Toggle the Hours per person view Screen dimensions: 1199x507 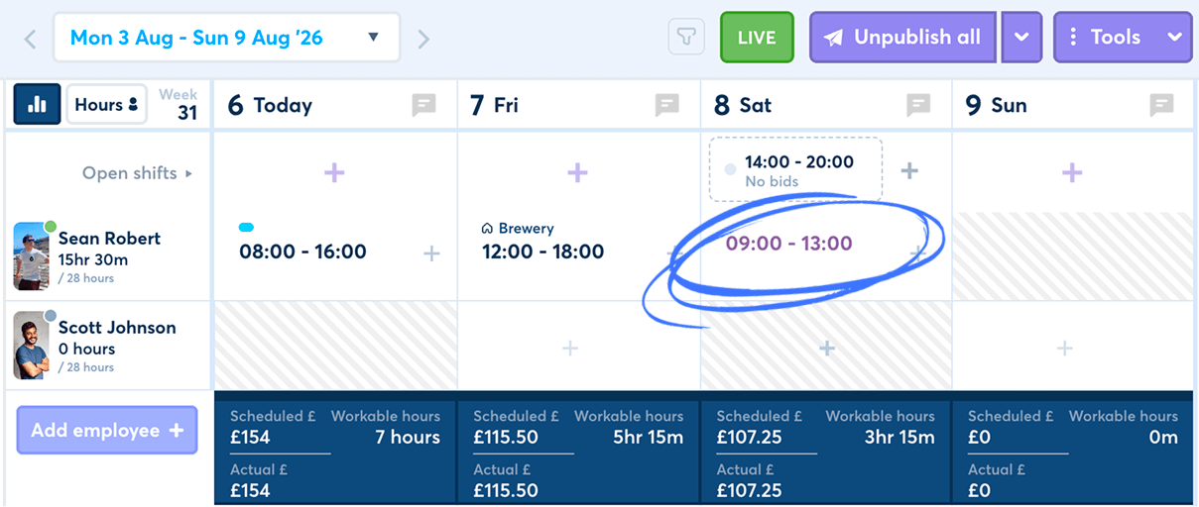[107, 104]
